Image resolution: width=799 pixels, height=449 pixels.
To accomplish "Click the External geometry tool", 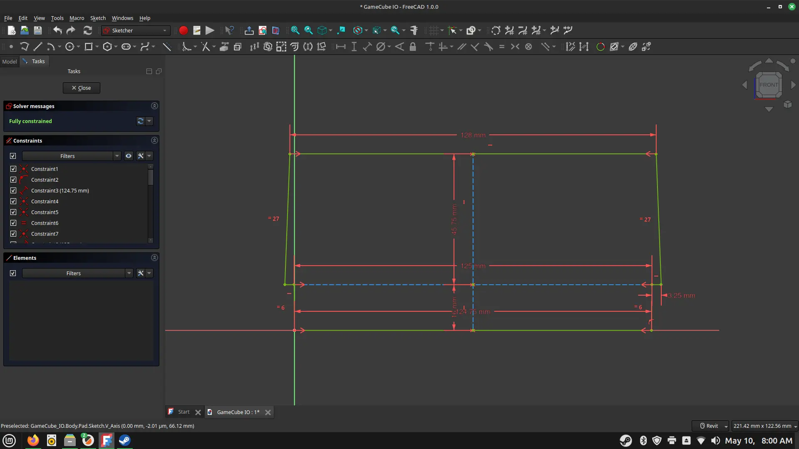I will pyautogui.click(x=224, y=47).
